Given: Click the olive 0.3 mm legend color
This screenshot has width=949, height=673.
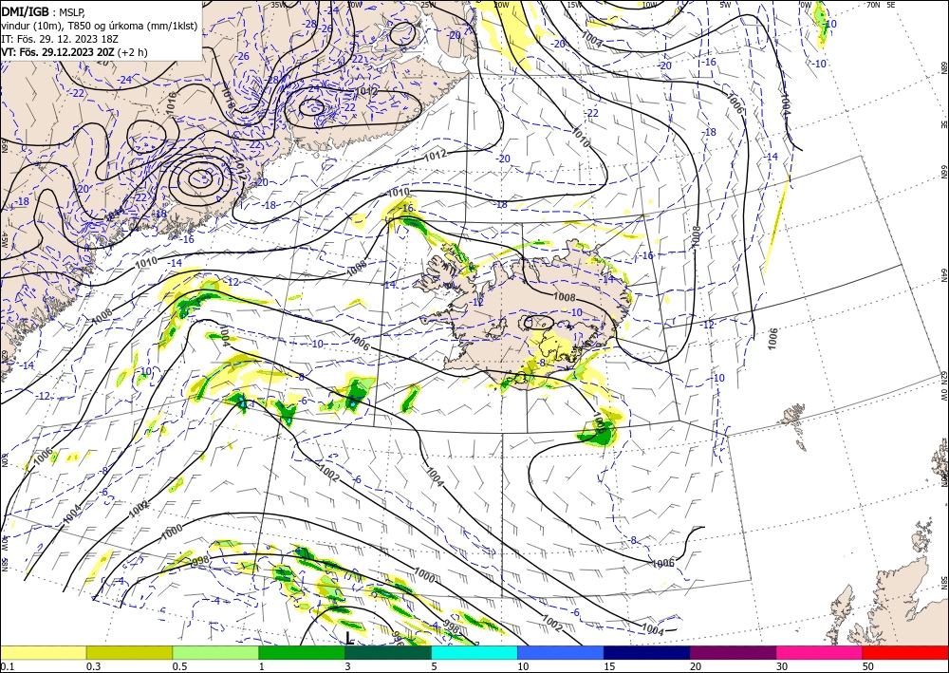Looking at the screenshot, I should tap(129, 652).
